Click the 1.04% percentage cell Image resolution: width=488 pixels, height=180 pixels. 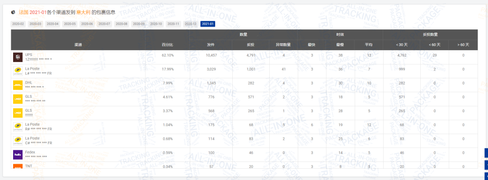[168, 125]
